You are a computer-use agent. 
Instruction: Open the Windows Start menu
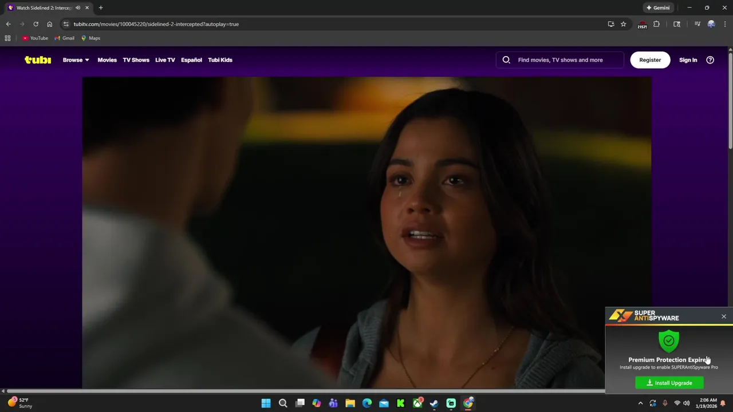click(x=266, y=403)
